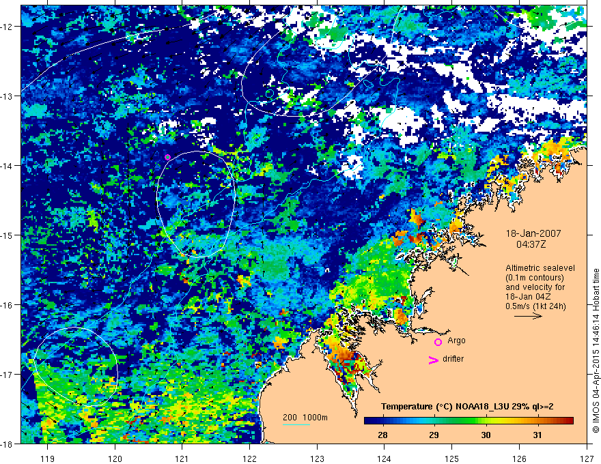
Task: Click longitude axis label '123'
Action: (317, 459)
